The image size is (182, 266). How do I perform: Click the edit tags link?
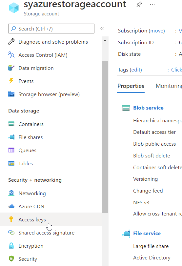tap(136, 70)
